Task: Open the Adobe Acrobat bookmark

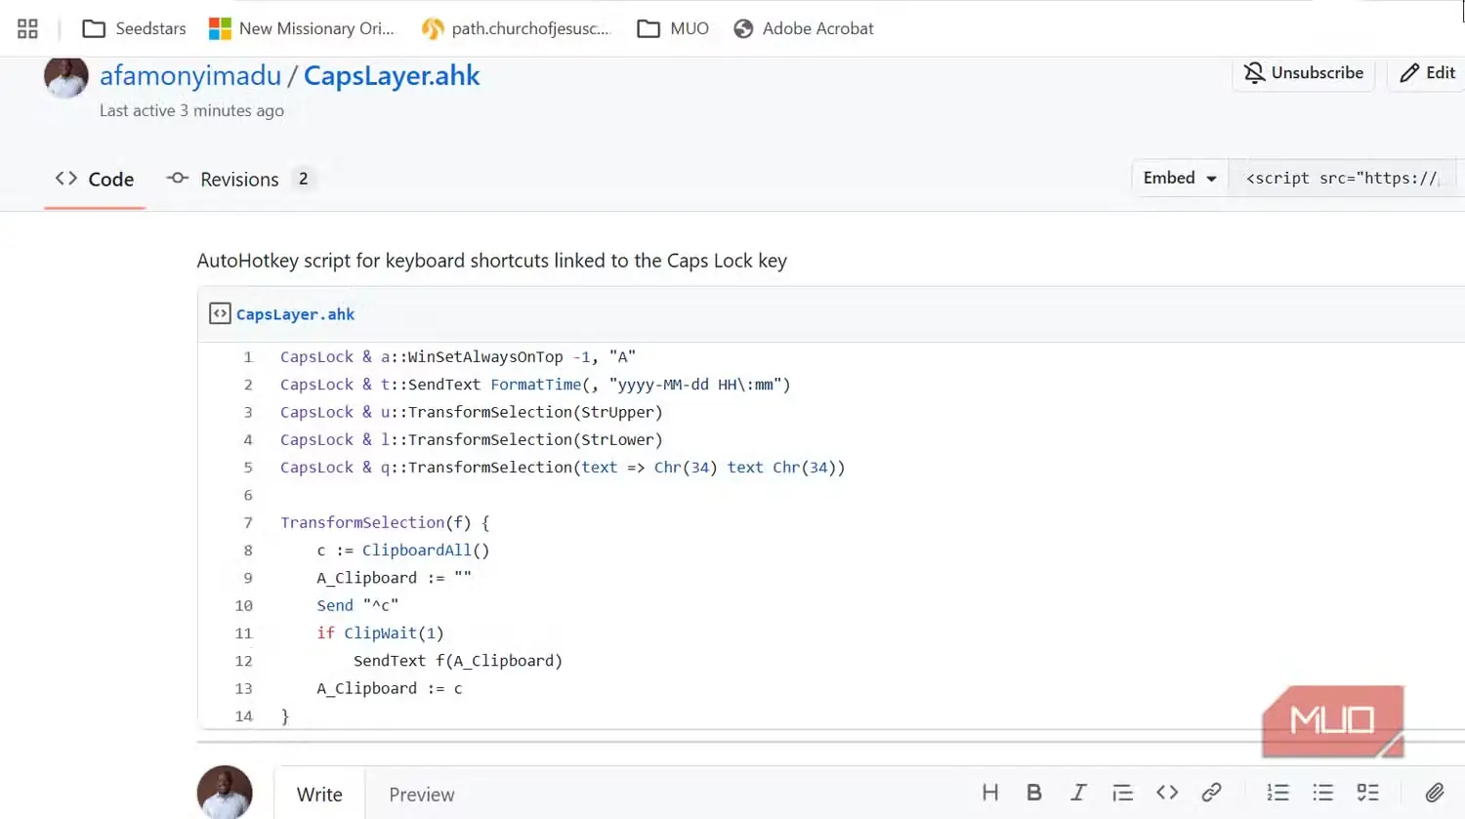Action: 804,28
